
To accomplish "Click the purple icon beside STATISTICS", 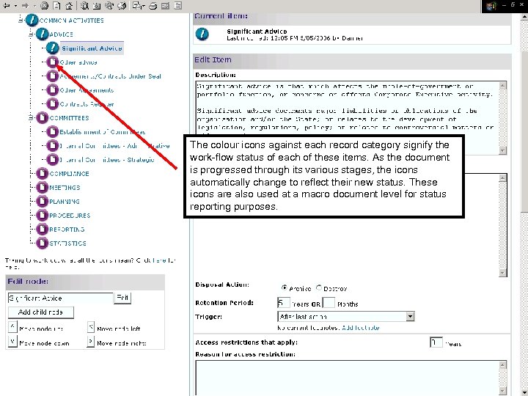I will pos(42,243).
